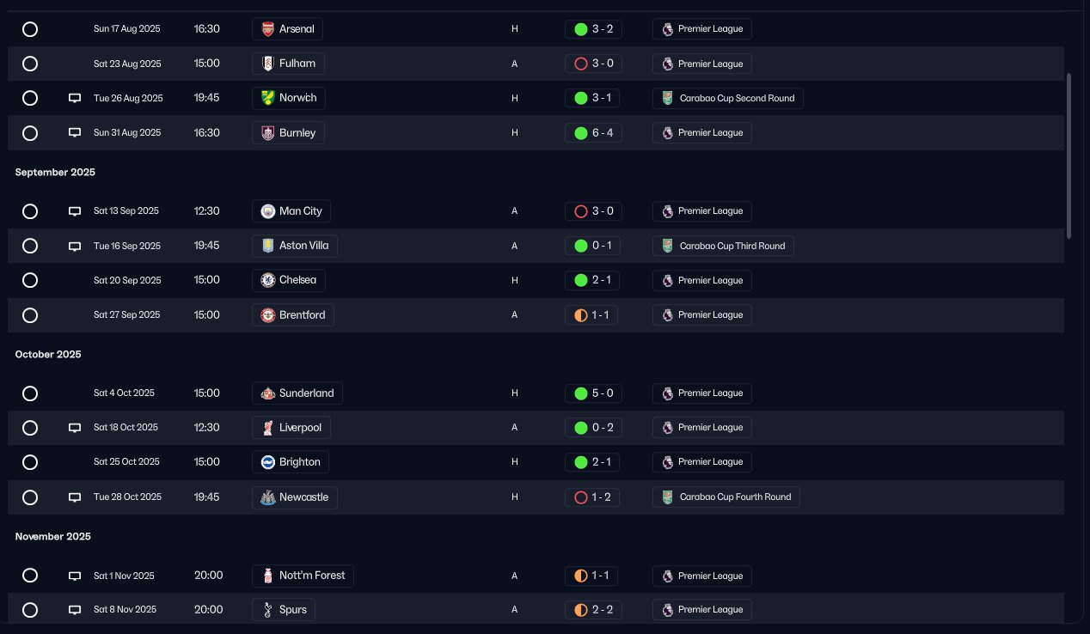Select the radio circle for the Brighton match

30,462
